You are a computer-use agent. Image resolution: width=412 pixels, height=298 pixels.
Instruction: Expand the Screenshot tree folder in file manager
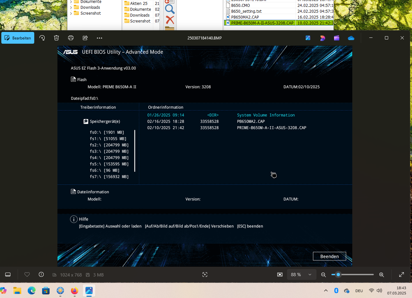[x=71, y=13]
